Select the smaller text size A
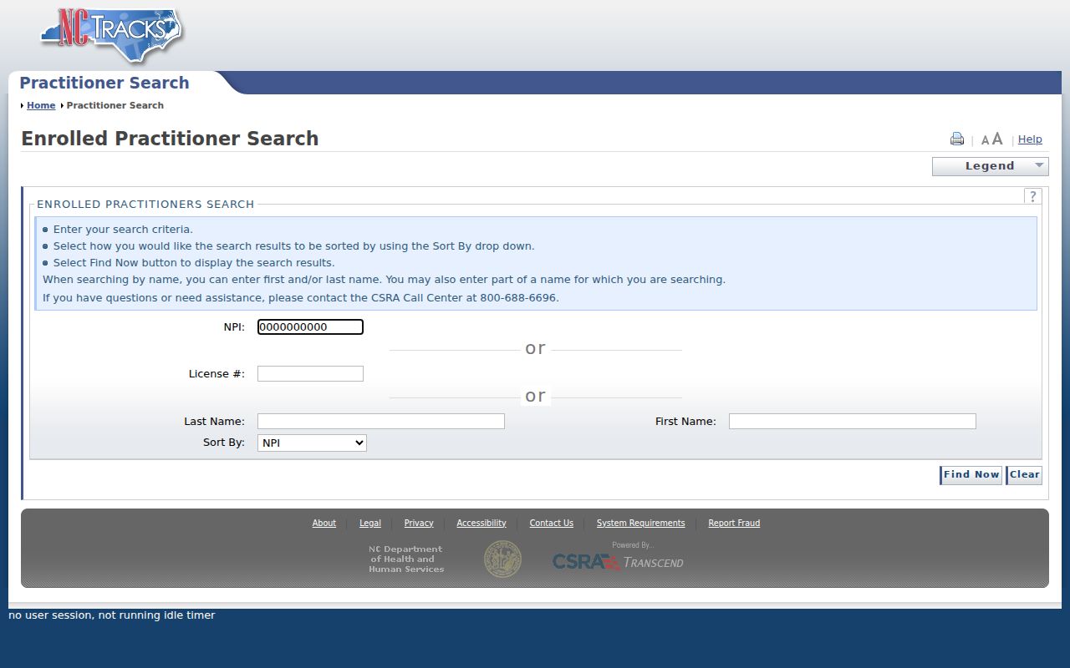The height and width of the screenshot is (668, 1070). point(985,140)
